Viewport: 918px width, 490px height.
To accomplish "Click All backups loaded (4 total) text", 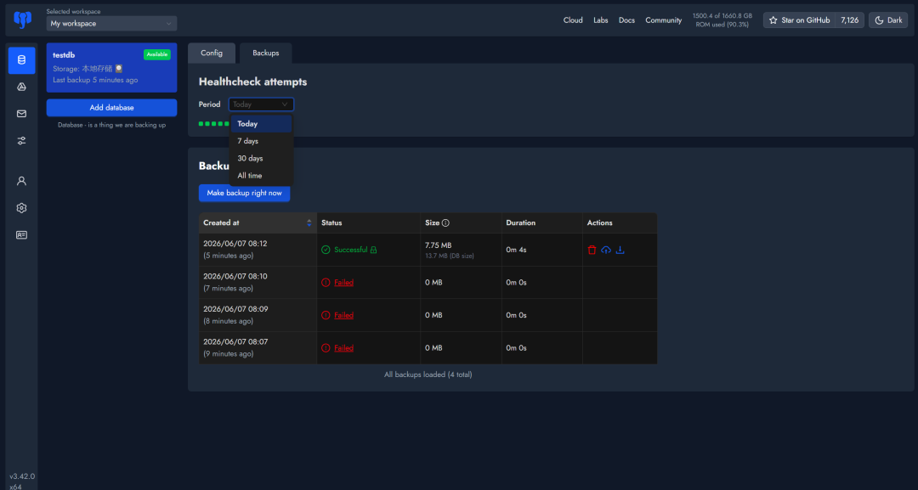I will pyautogui.click(x=428, y=375).
